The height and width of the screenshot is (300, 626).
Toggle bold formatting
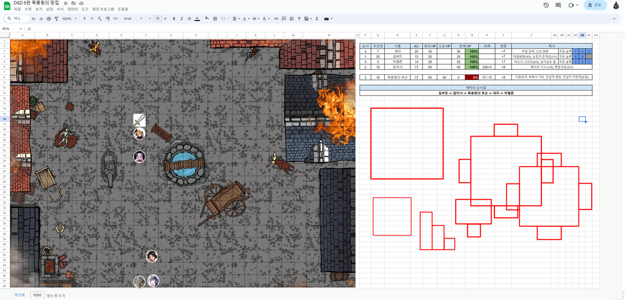174,19
